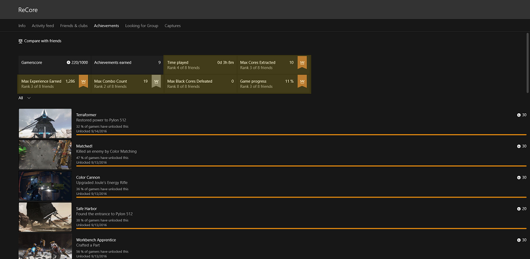Open the Matched! achievement thumbnail
This screenshot has height=259, width=530.
tap(45, 154)
